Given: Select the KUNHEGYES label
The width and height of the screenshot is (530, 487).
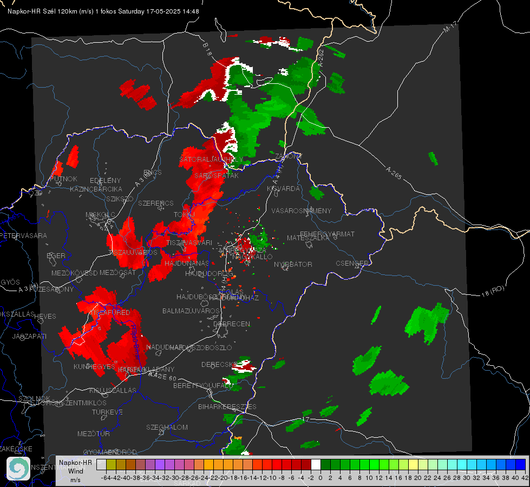Looking at the screenshot, I should coord(94,367).
